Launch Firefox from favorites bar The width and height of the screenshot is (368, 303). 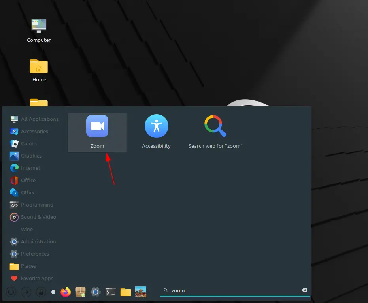66,292
